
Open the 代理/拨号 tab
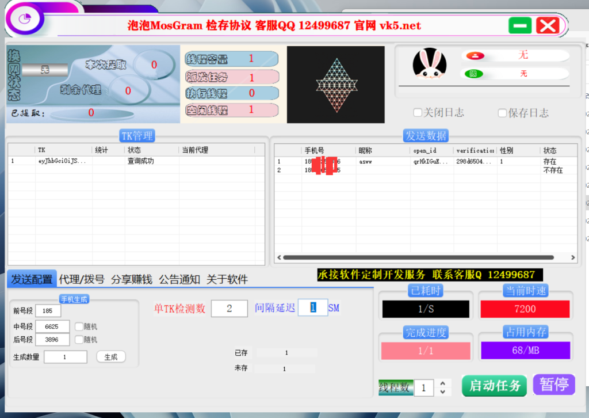[x=82, y=279]
